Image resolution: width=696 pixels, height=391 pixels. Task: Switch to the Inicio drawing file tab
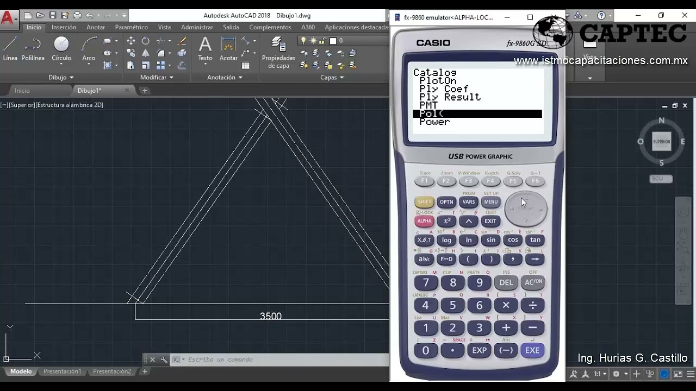tap(22, 91)
